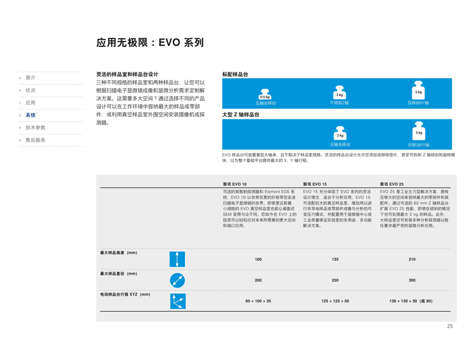This screenshot has width=476, height=337.
Task: Click the diameter value 200
Action: pyautogui.click(x=258, y=280)
